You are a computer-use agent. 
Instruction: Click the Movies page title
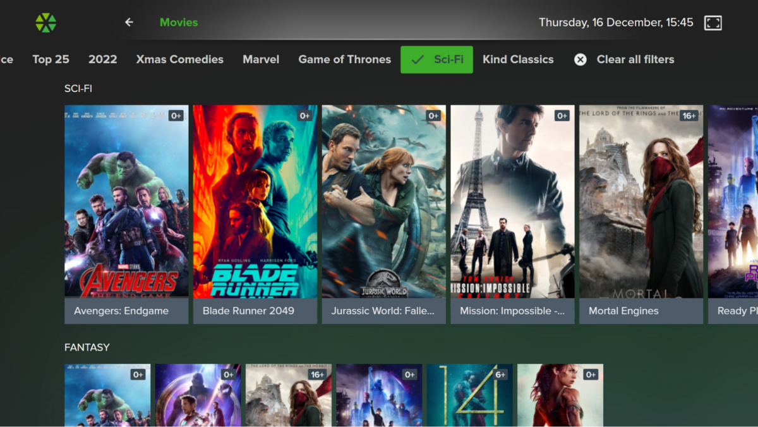click(x=179, y=23)
